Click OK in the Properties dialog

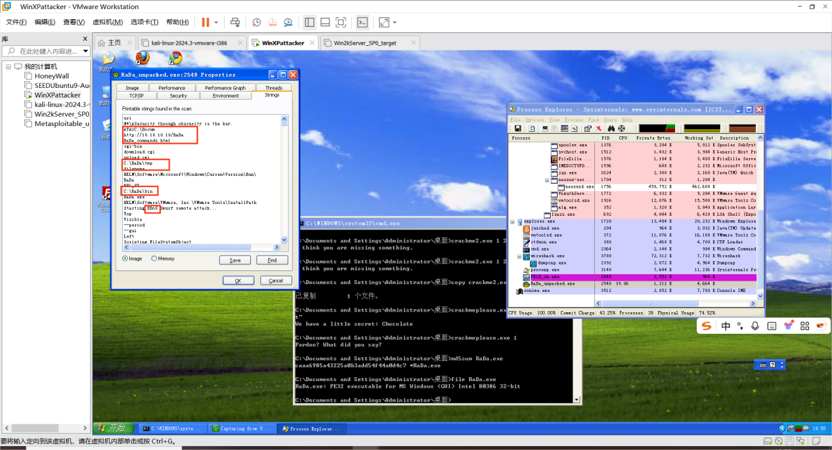pos(238,280)
